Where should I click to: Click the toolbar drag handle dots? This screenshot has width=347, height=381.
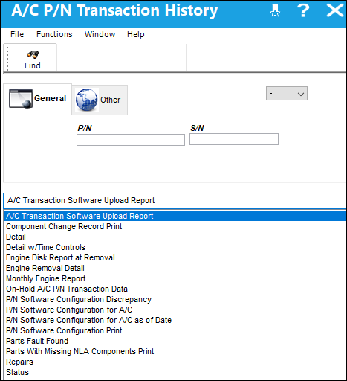[7, 59]
